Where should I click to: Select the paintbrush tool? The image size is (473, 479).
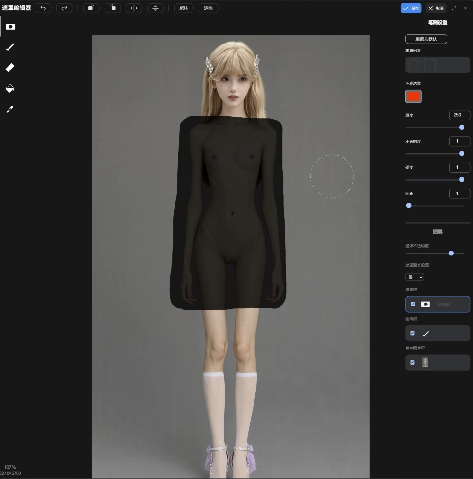(10, 47)
